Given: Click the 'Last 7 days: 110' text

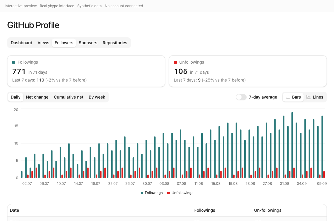Looking at the screenshot, I should pyautogui.click(x=28, y=80).
